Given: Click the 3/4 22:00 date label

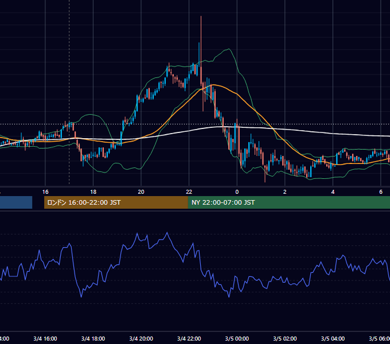Looking at the screenshot, I should pos(189,338).
